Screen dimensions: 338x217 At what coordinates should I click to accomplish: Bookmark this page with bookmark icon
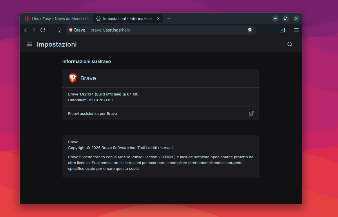click(x=59, y=30)
